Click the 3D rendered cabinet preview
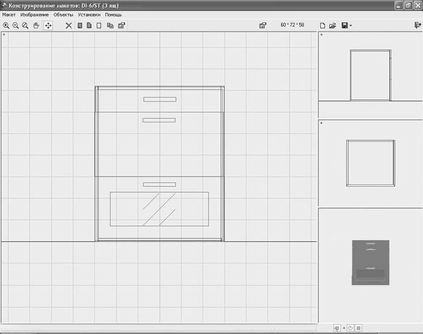 point(370,262)
